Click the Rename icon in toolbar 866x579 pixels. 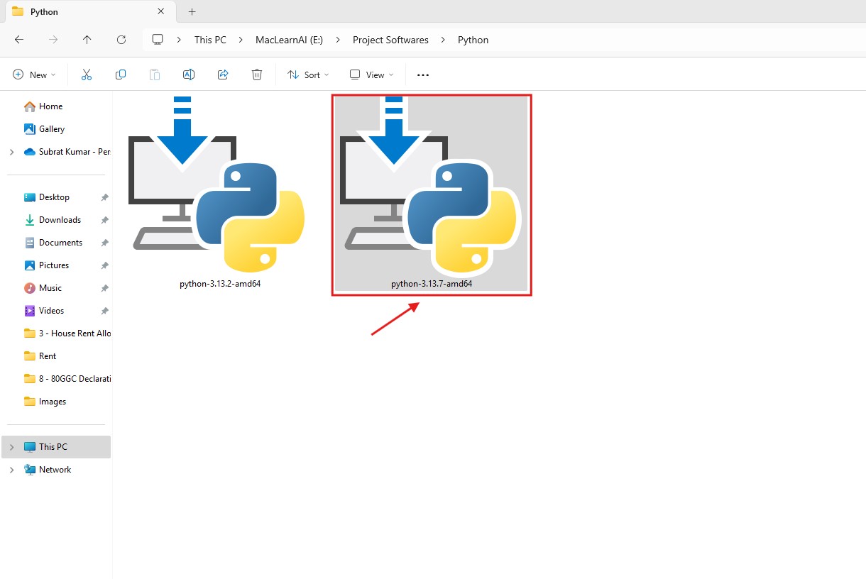point(189,75)
